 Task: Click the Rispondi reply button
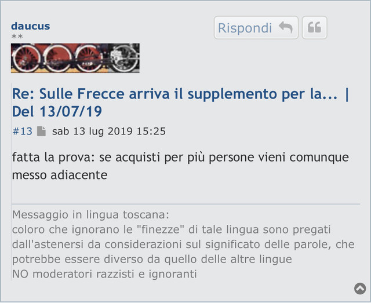click(x=256, y=28)
